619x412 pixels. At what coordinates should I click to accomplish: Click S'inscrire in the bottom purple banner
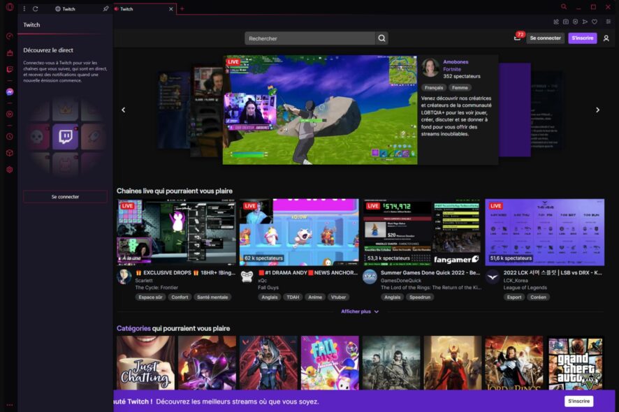coord(578,401)
